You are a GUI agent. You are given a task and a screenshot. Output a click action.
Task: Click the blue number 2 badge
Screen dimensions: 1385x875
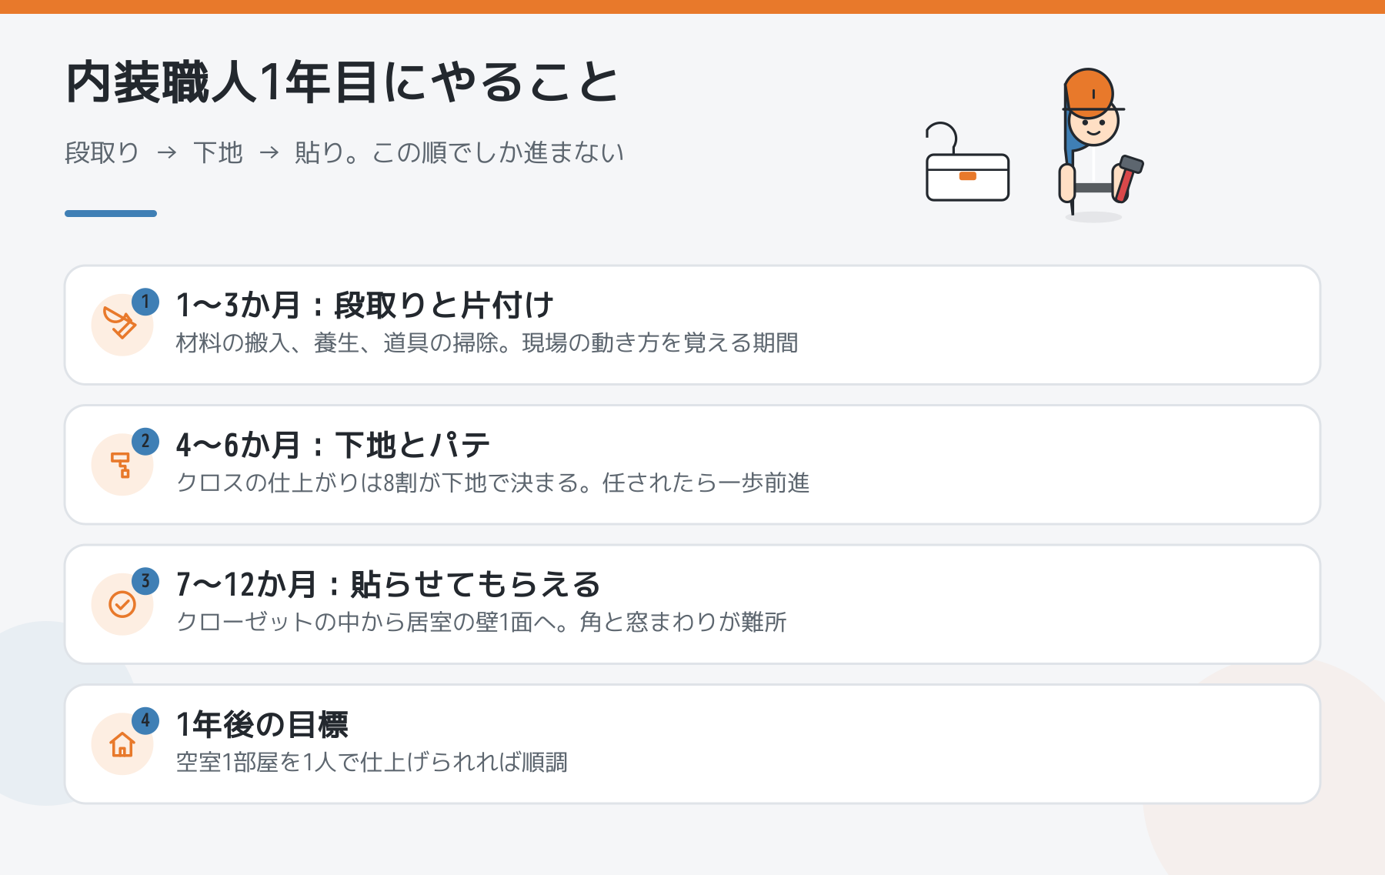pyautogui.click(x=145, y=442)
